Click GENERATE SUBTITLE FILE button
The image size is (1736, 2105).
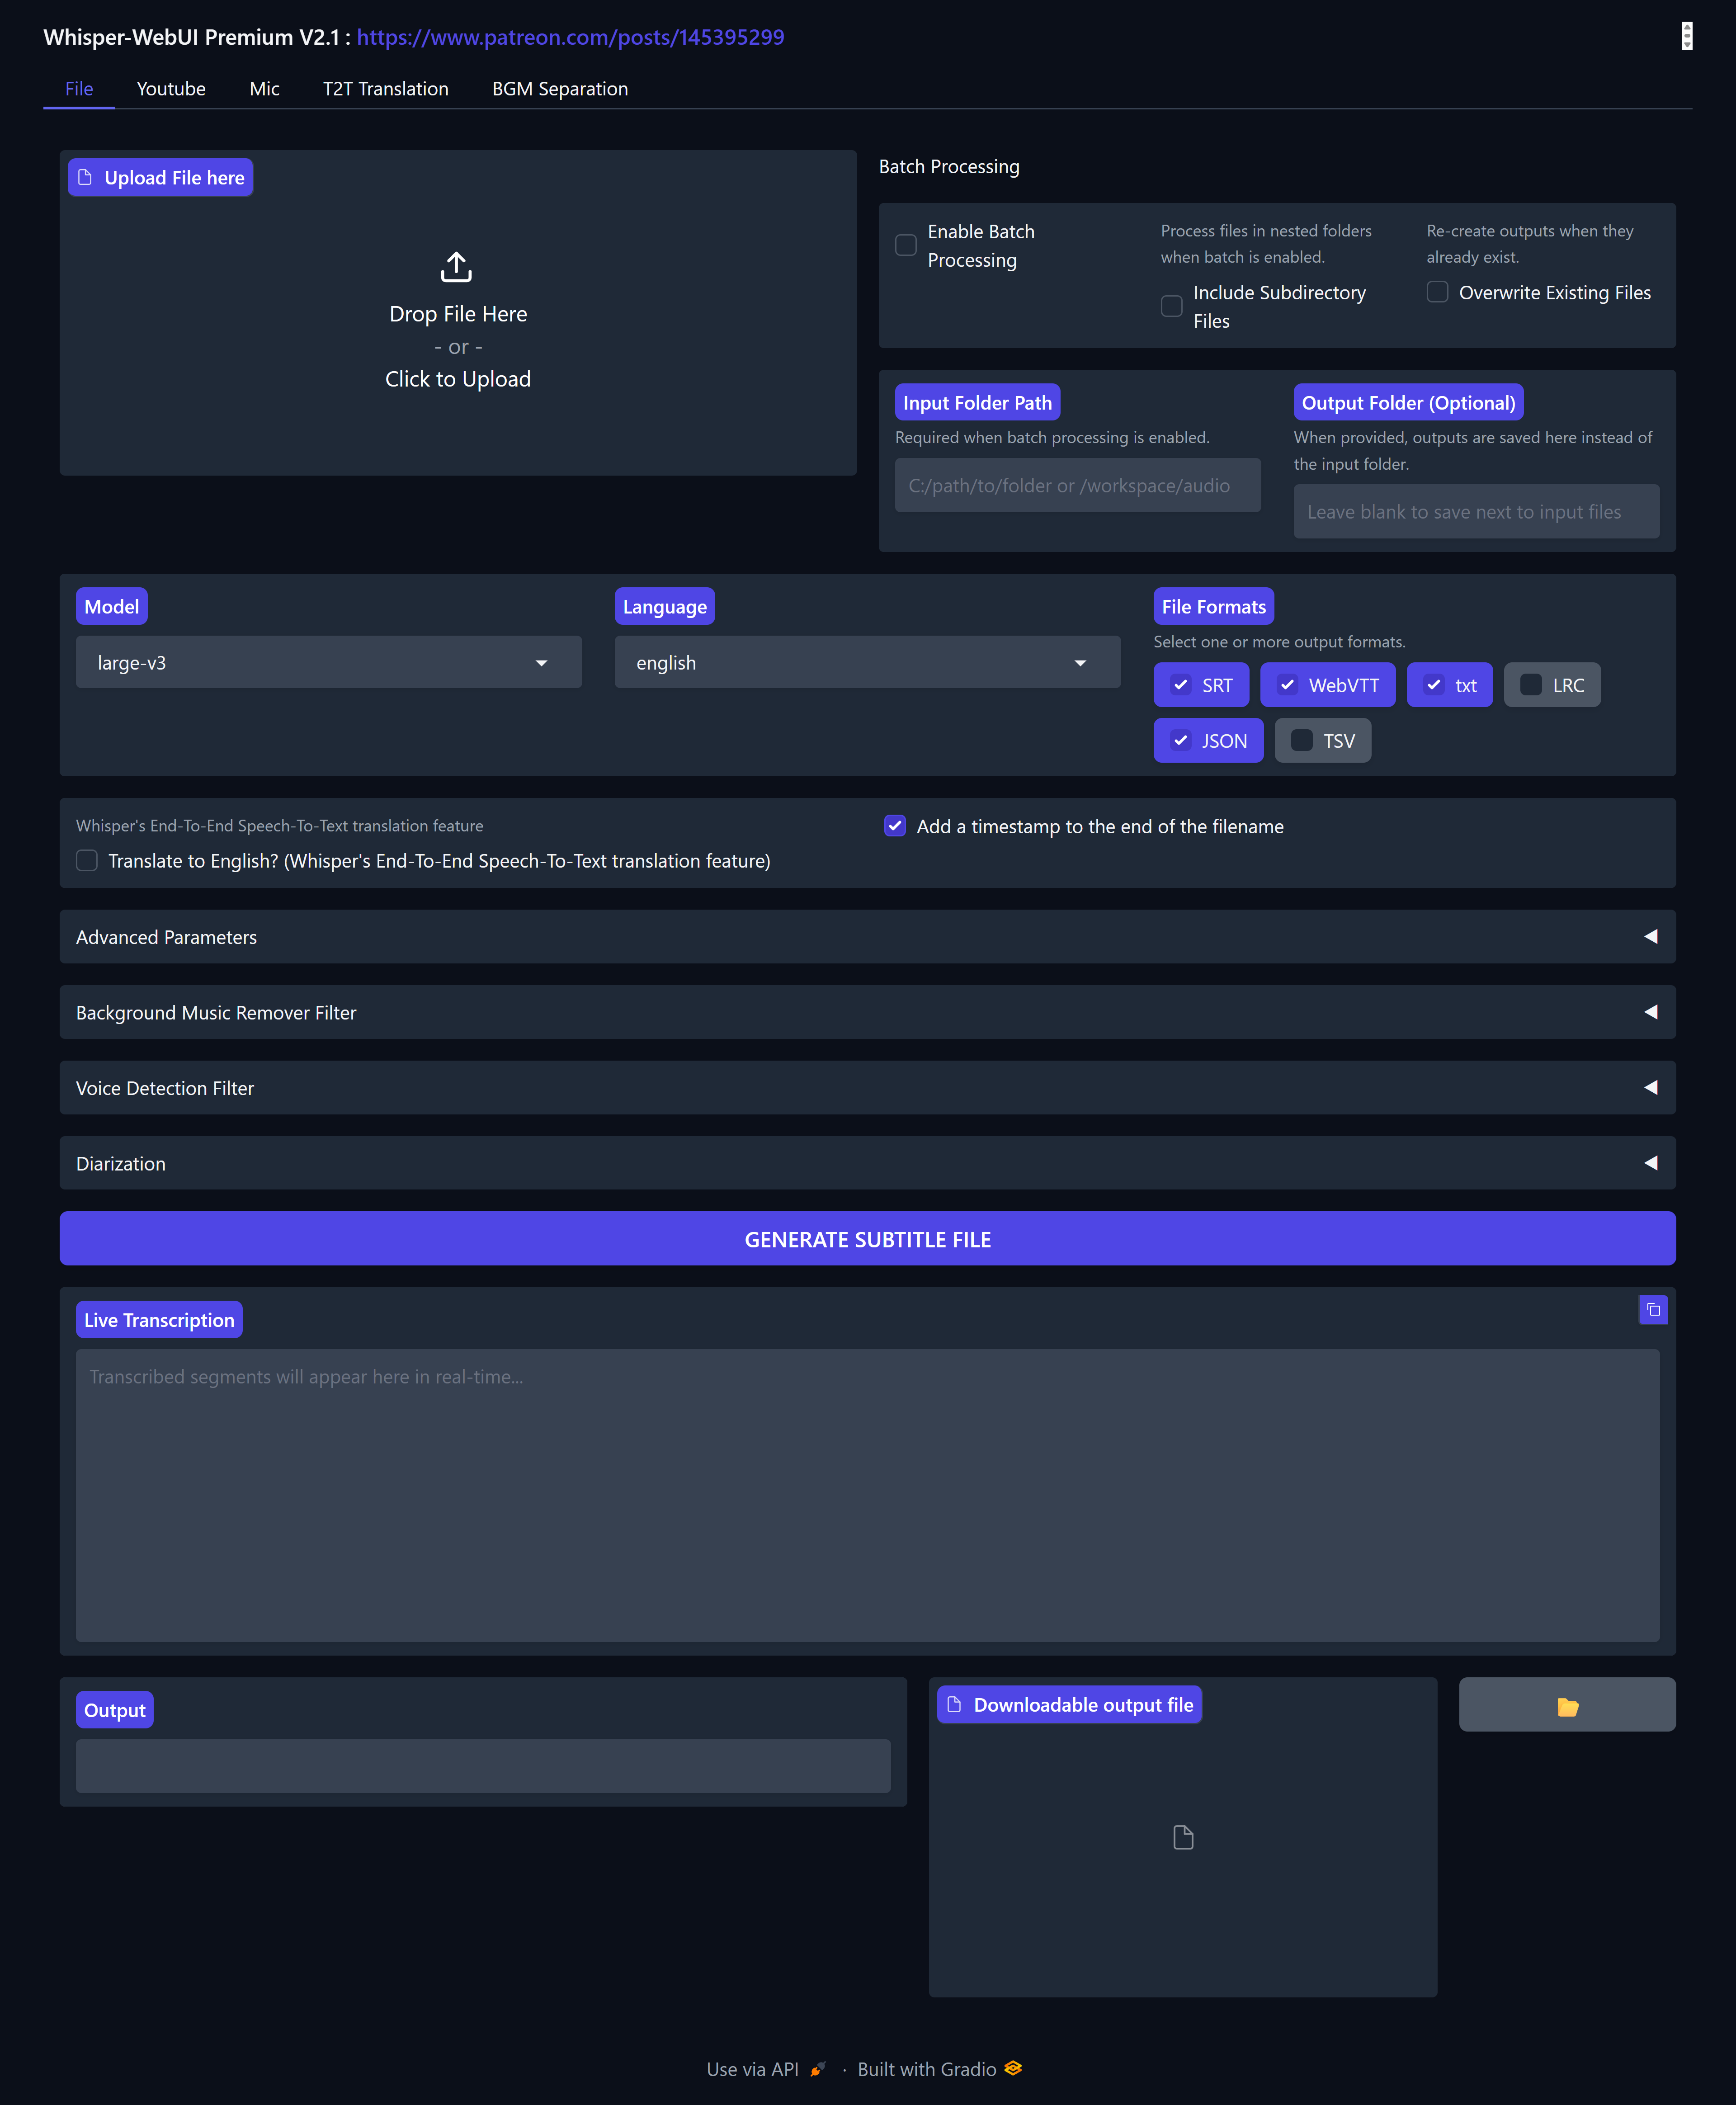867,1239
